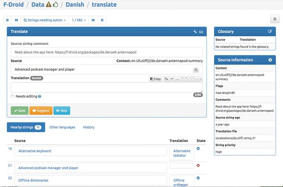
Task: Save the translation with green Save button
Action: [x=19, y=111]
